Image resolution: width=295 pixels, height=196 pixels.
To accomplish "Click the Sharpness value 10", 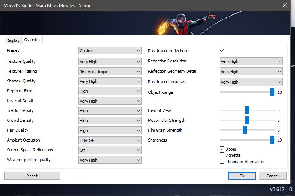I will (280, 140).
